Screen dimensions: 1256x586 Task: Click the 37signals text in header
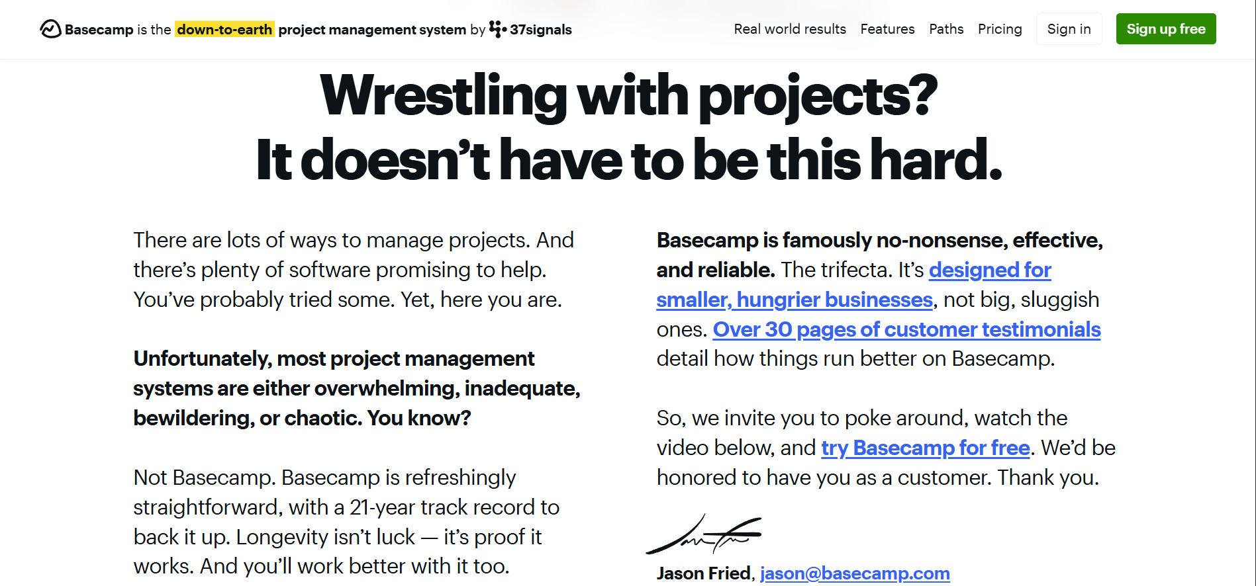[540, 30]
